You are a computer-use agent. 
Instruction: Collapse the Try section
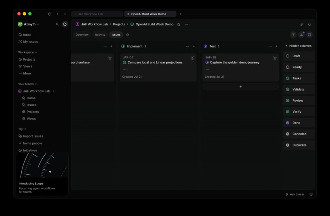22,129
